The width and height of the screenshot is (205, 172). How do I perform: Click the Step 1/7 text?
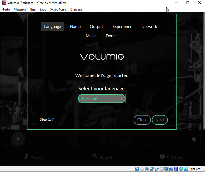47,119
